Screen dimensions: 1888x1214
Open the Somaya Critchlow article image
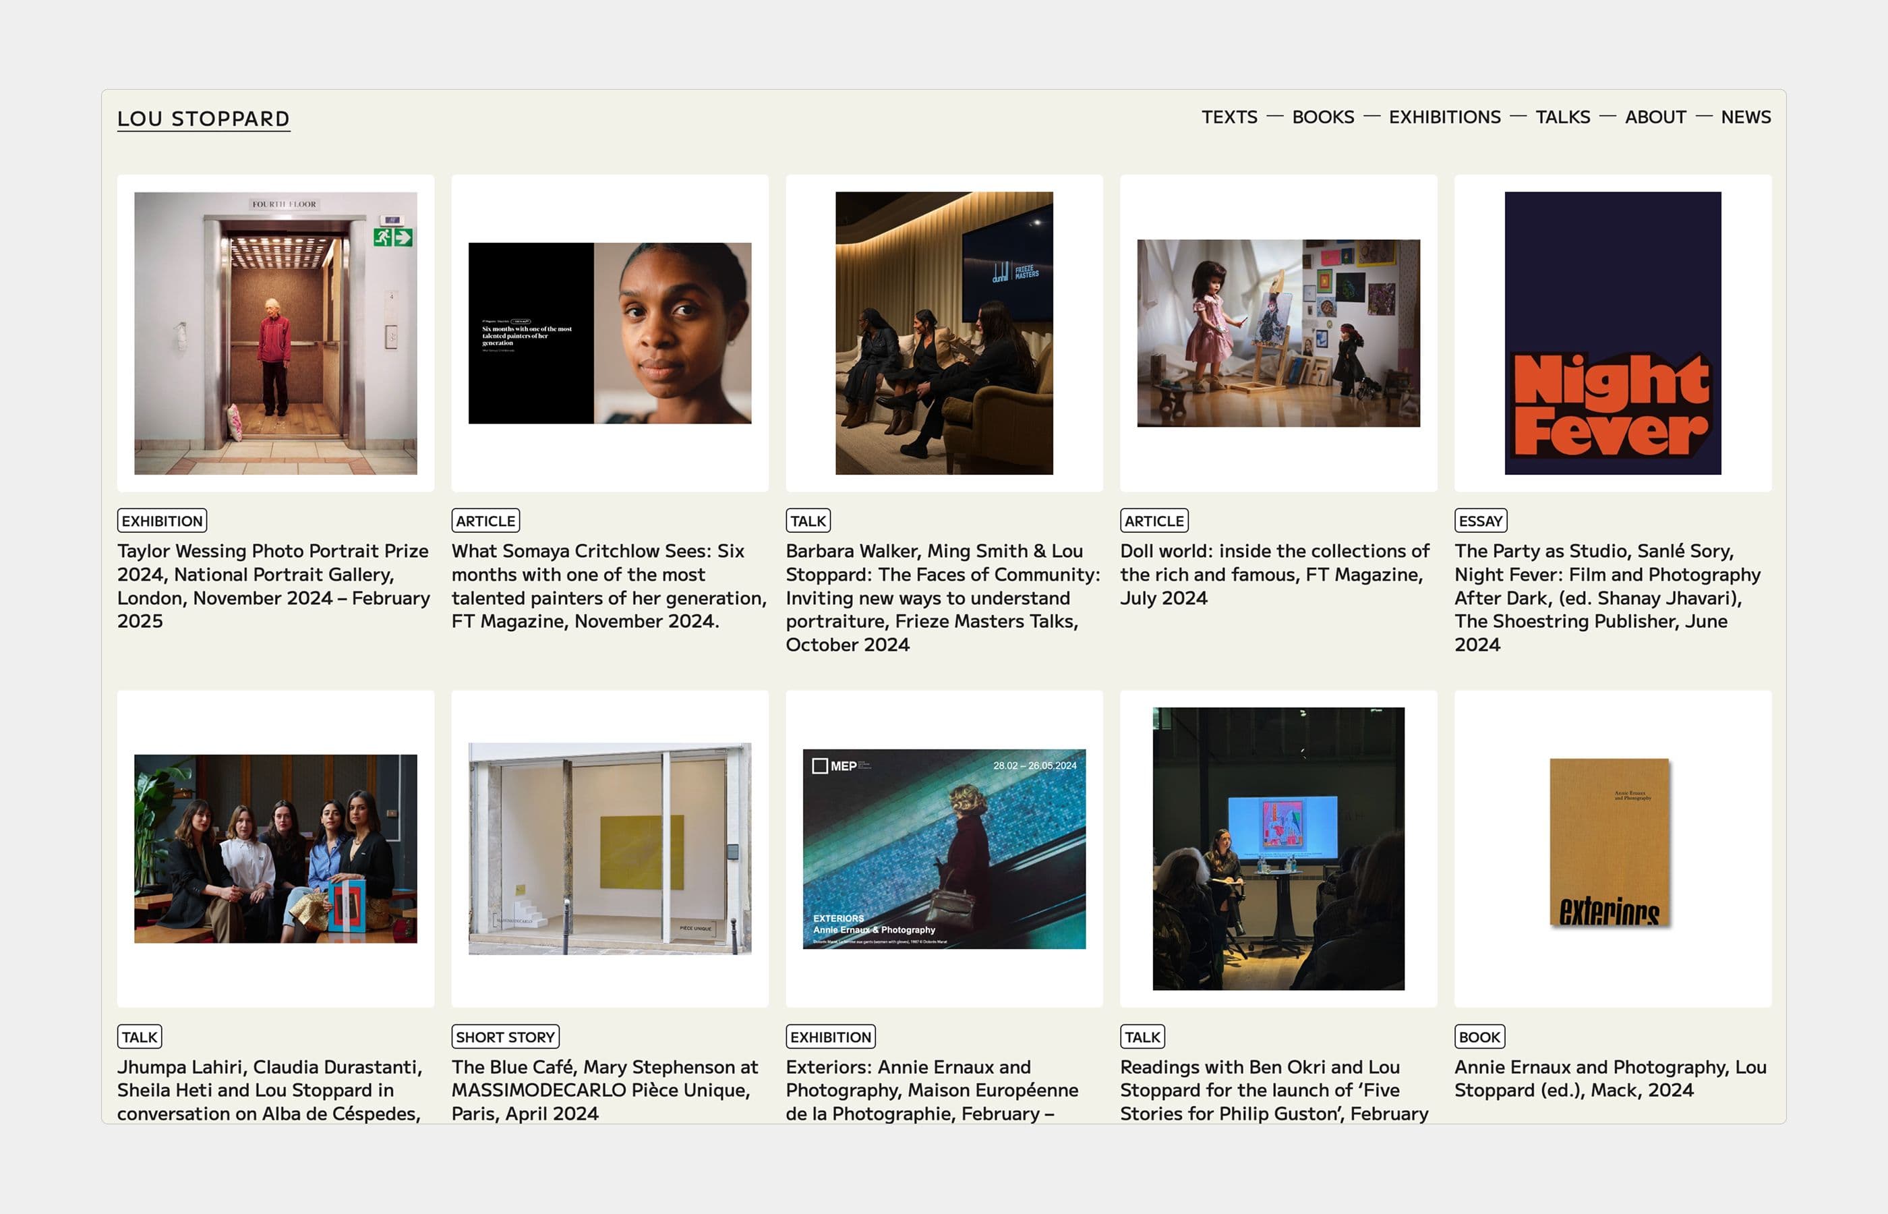coord(609,333)
